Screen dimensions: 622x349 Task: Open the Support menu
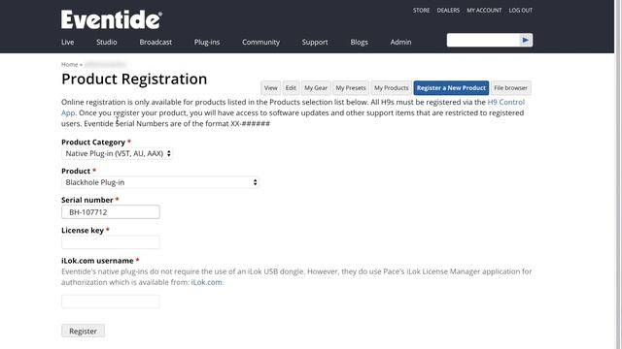(315, 42)
